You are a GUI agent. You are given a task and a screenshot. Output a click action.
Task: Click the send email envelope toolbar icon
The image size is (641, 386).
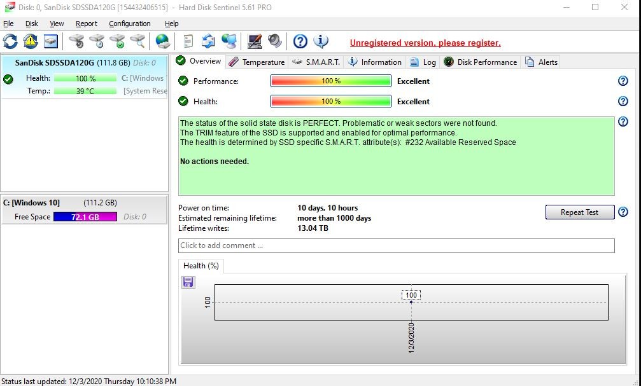click(209, 41)
